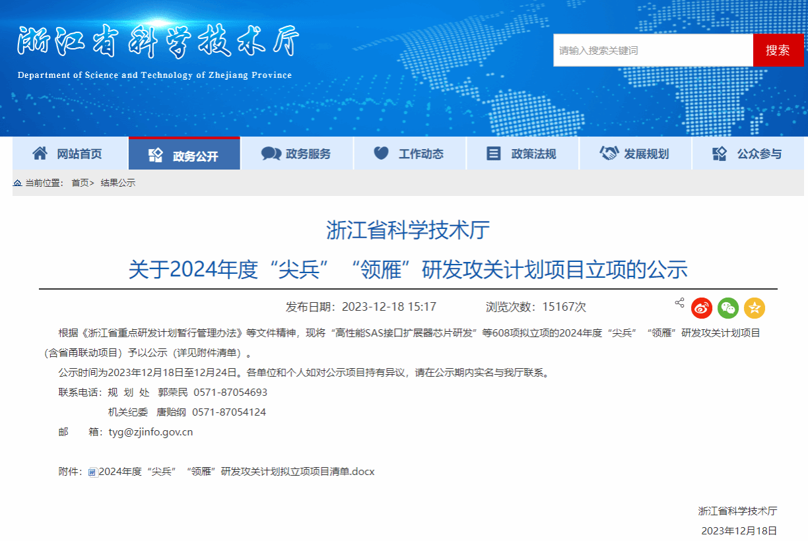
Task: Click the heart icon for 工作动态
Action: click(x=381, y=154)
